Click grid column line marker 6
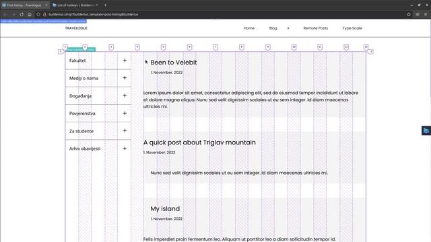 point(189,48)
